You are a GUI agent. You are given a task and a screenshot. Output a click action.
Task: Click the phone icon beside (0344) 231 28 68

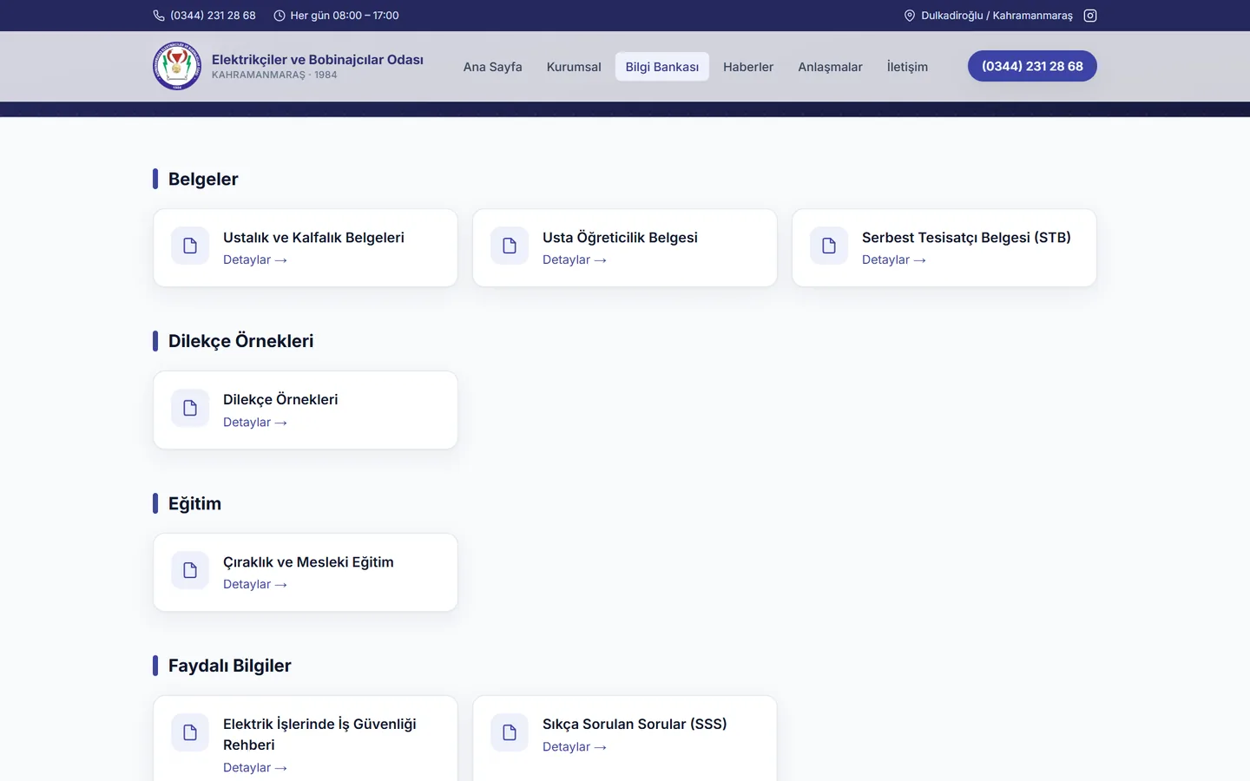pos(159,16)
